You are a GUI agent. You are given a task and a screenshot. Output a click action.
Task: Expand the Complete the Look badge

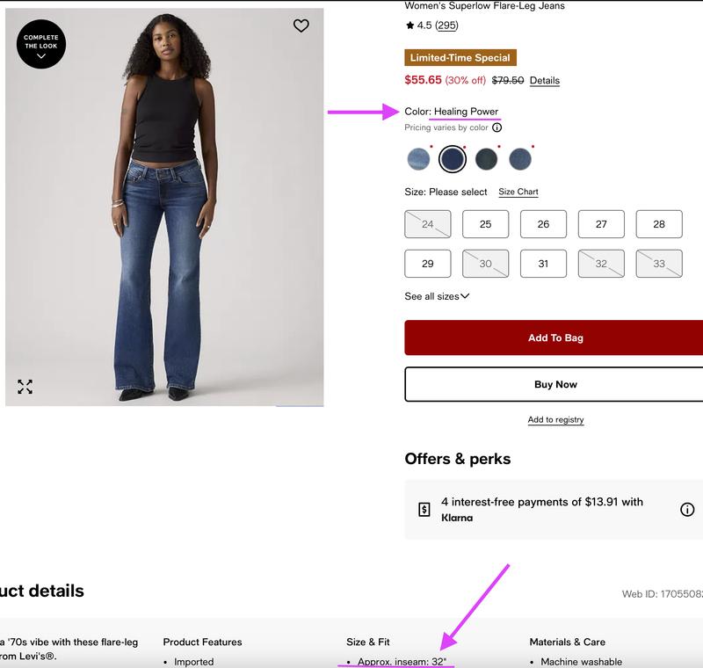[41, 44]
